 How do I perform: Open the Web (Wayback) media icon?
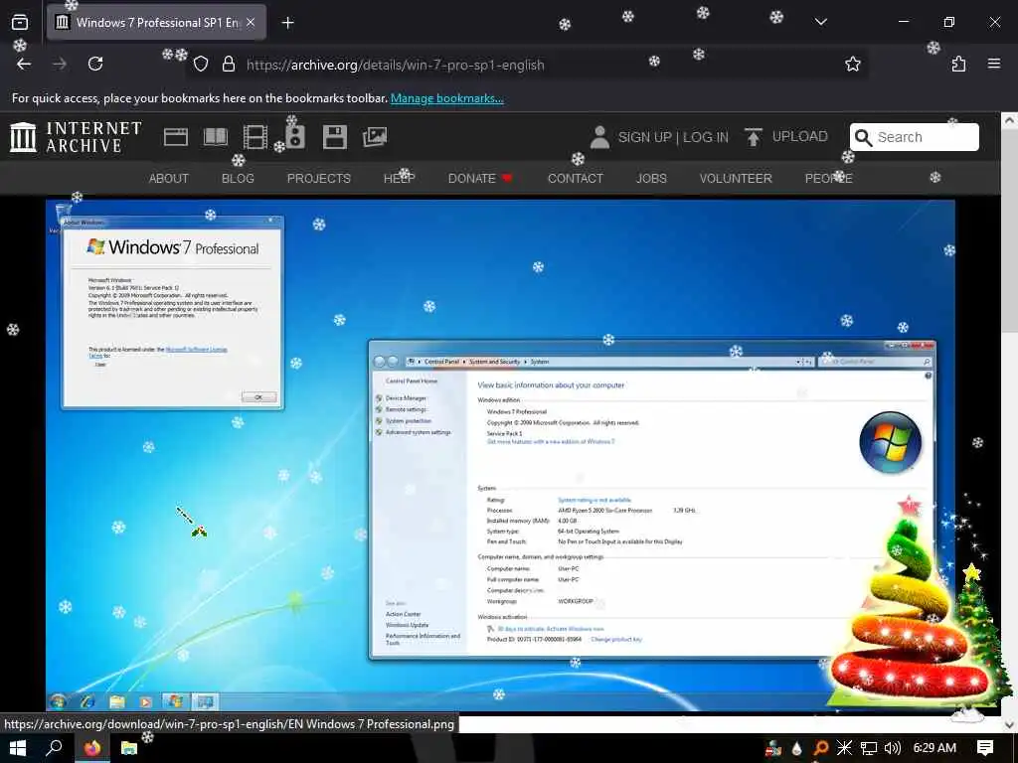pyautogui.click(x=175, y=137)
